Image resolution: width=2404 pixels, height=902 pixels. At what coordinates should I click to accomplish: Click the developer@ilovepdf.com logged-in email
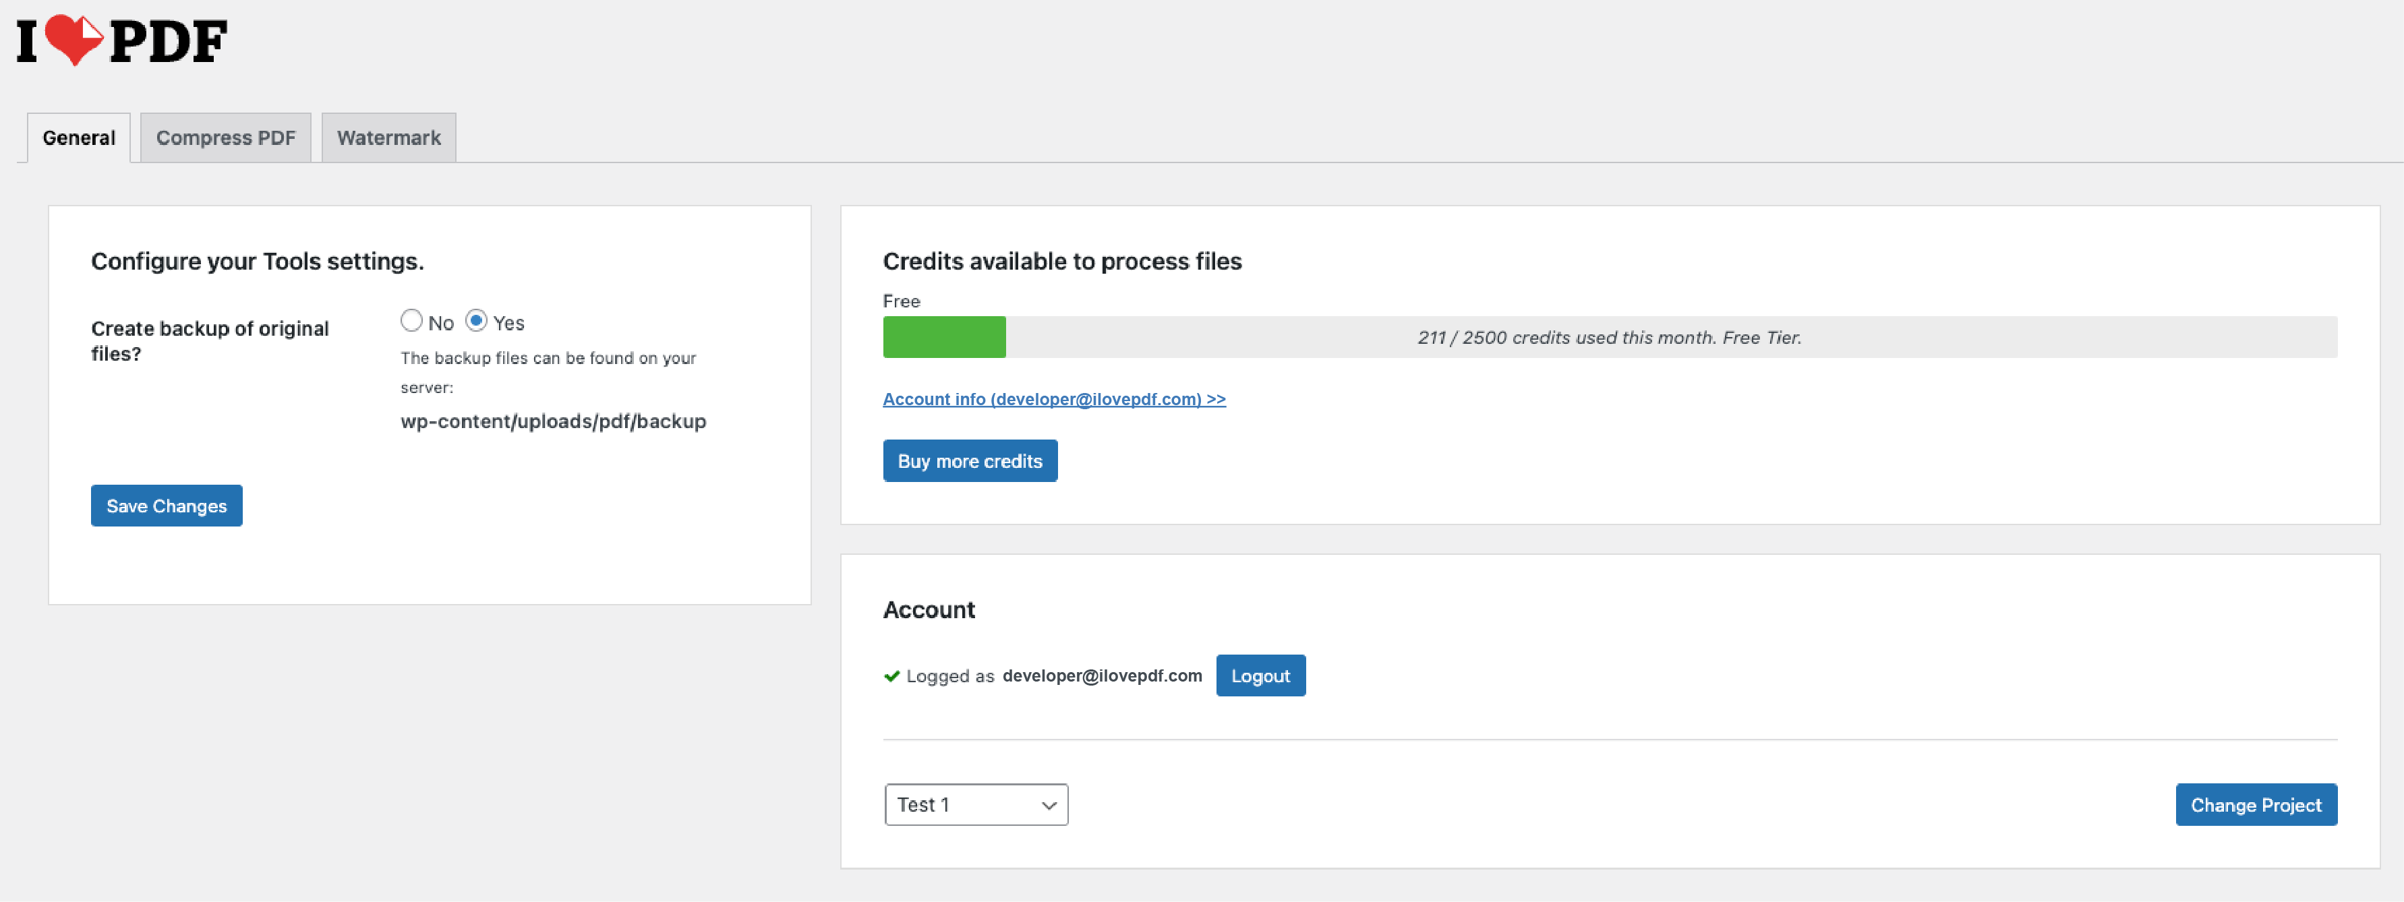pyautogui.click(x=1101, y=675)
